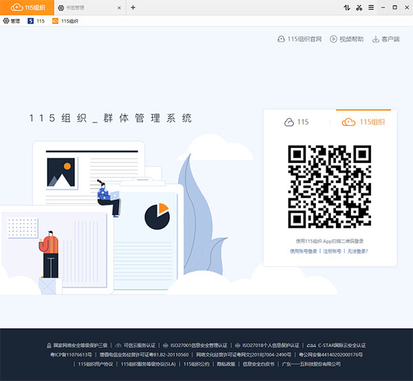The image size is (413, 381).
Task: Open C-STAR国际云安全认证 link
Action: [337, 345]
